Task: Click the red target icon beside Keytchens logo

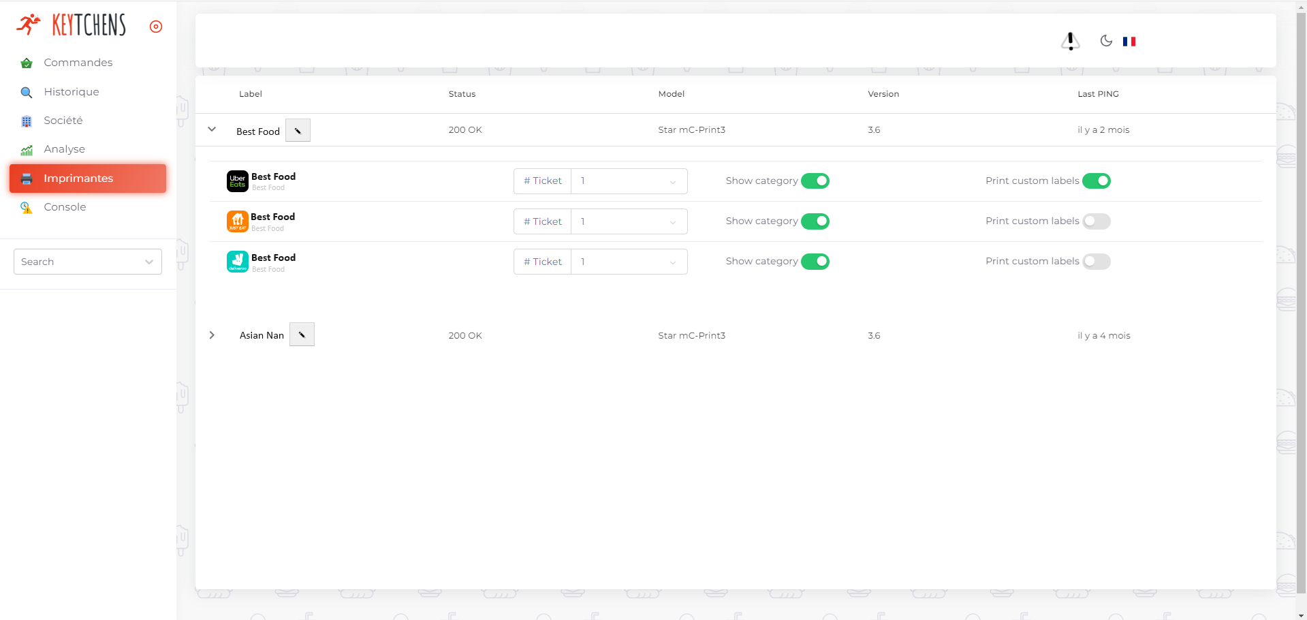Action: [x=156, y=27]
